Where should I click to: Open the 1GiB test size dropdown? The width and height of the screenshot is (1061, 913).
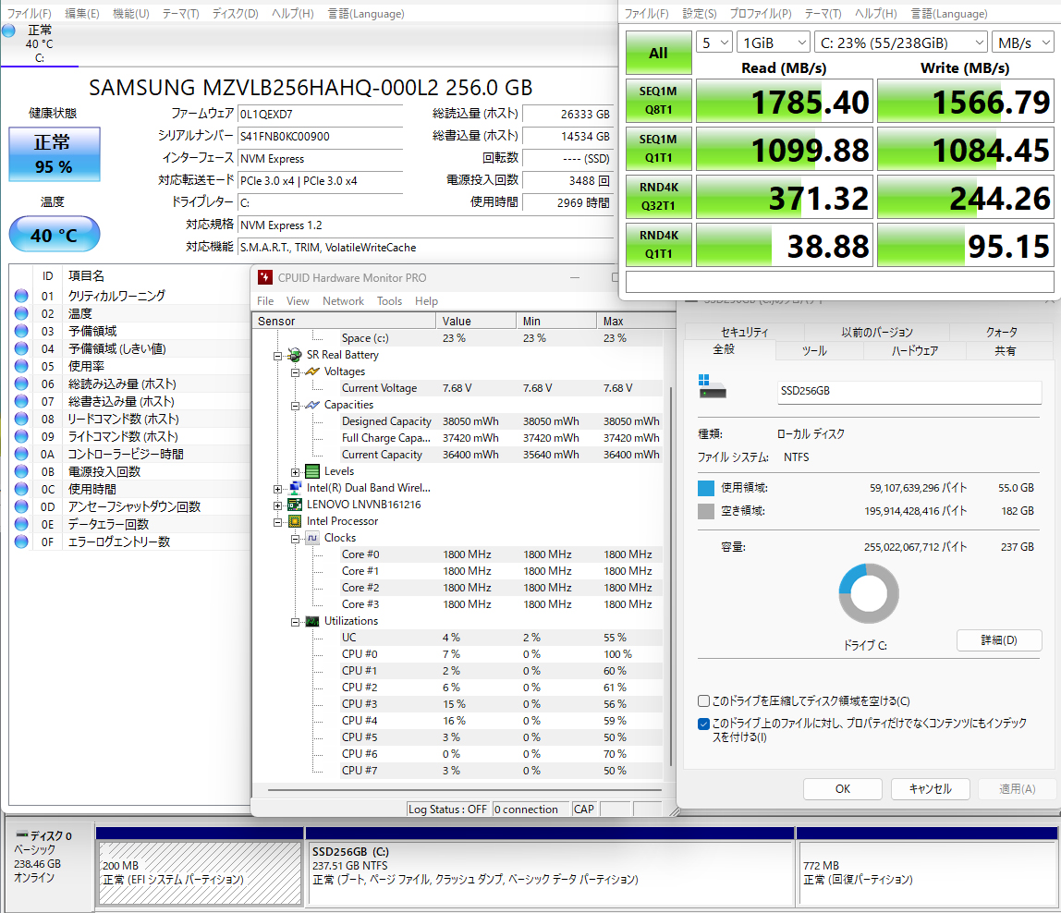(773, 43)
